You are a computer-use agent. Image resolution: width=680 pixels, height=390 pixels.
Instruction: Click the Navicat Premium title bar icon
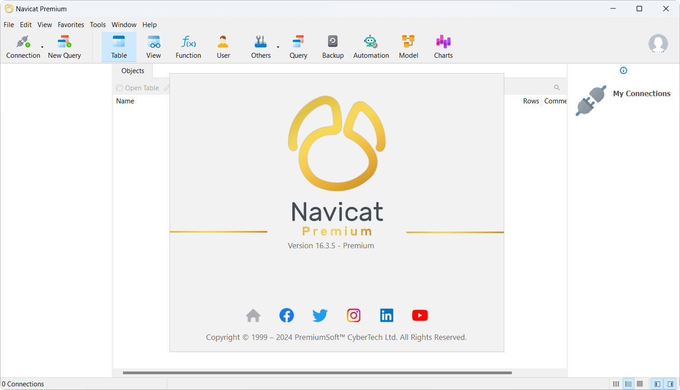tap(9, 9)
